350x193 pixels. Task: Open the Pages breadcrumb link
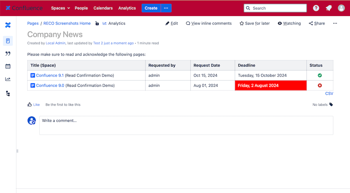pyautogui.click(x=33, y=23)
